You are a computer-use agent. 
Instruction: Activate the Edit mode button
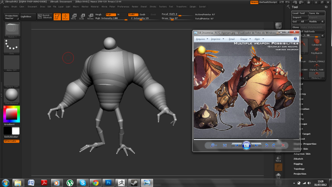click(57, 17)
